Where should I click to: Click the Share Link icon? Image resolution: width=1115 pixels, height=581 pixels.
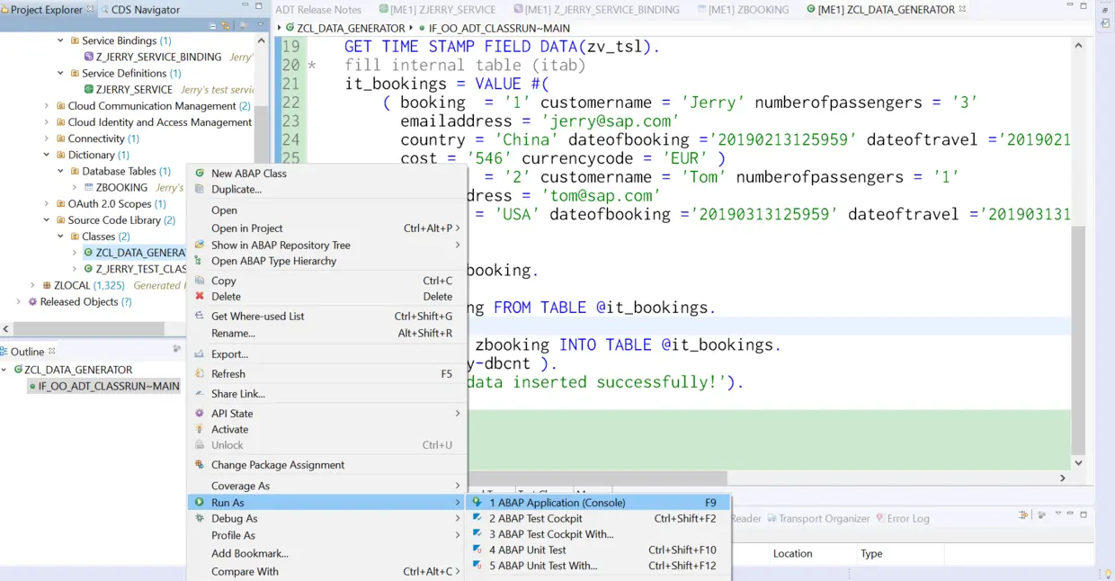click(200, 394)
